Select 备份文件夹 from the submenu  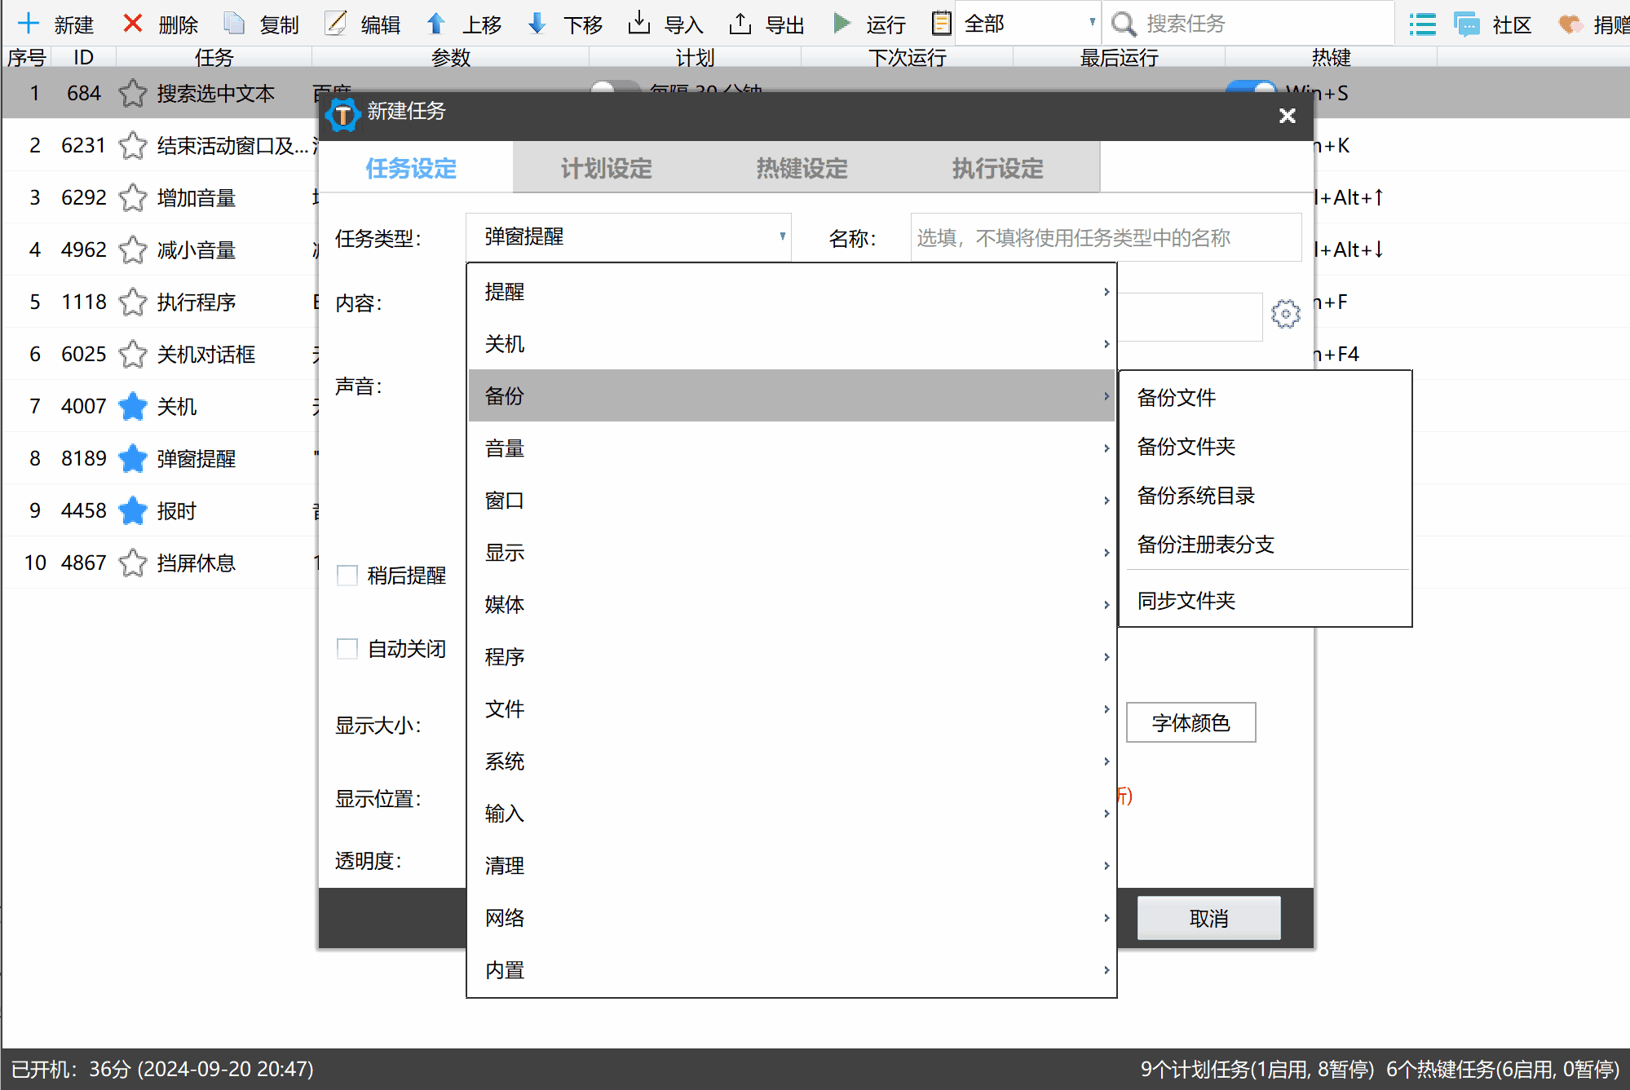1186,447
